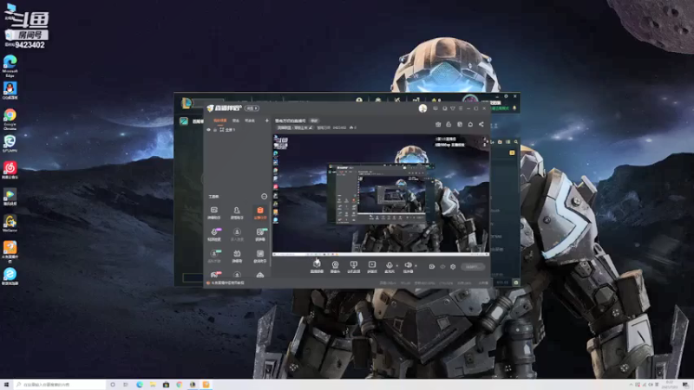The height and width of the screenshot is (390, 694).
Task: Launch the WeGame desktop shortcut
Action: [x=10, y=224]
